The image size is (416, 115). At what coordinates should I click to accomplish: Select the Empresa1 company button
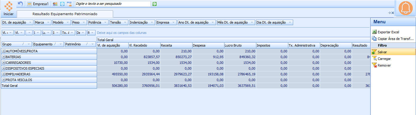[x=38, y=4]
